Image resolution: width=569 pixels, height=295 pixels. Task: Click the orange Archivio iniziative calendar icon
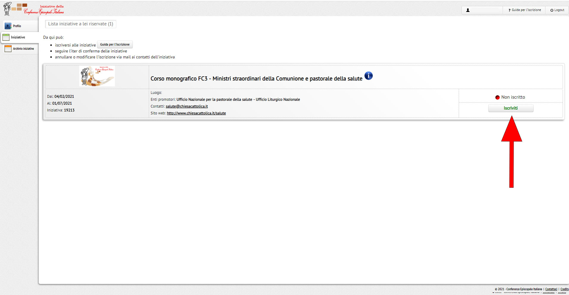[8, 49]
